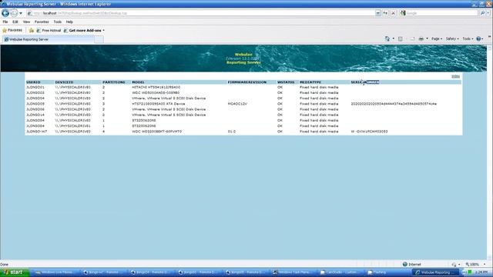Open the Tools command bar menu

(468, 38)
